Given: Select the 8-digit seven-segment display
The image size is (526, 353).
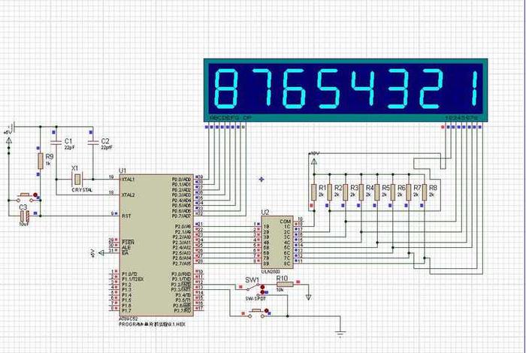Looking at the screenshot, I should pyautogui.click(x=346, y=90).
